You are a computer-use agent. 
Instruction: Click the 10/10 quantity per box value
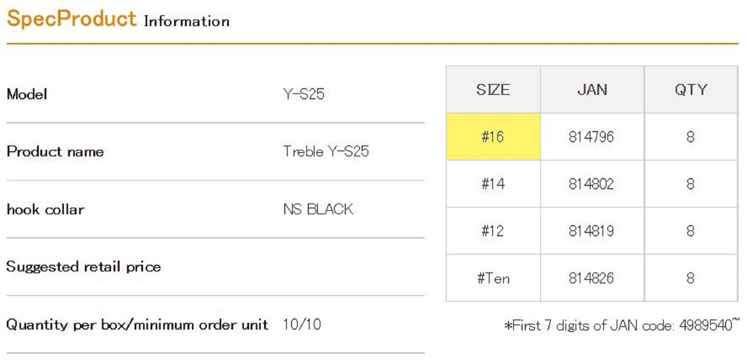[x=302, y=324]
